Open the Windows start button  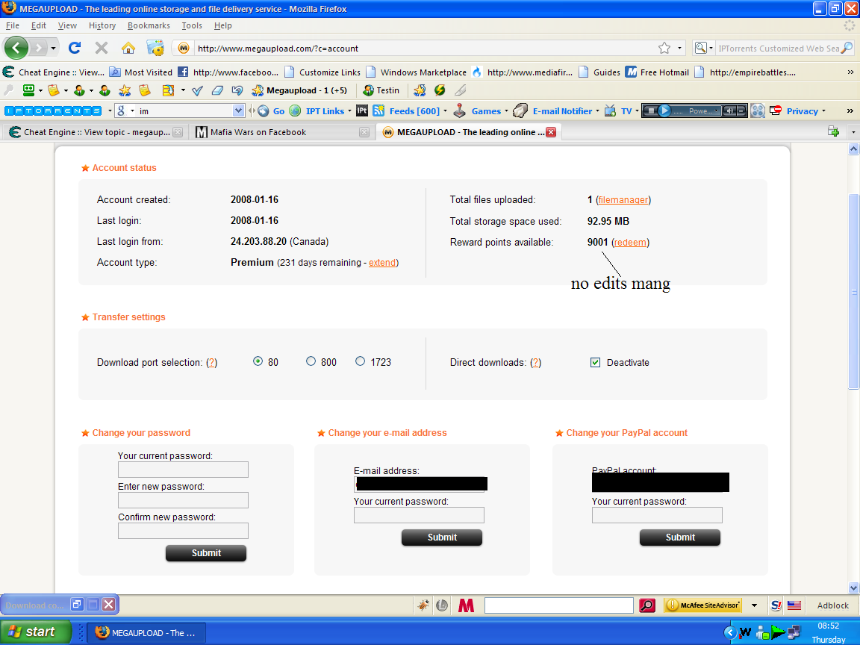(x=36, y=632)
